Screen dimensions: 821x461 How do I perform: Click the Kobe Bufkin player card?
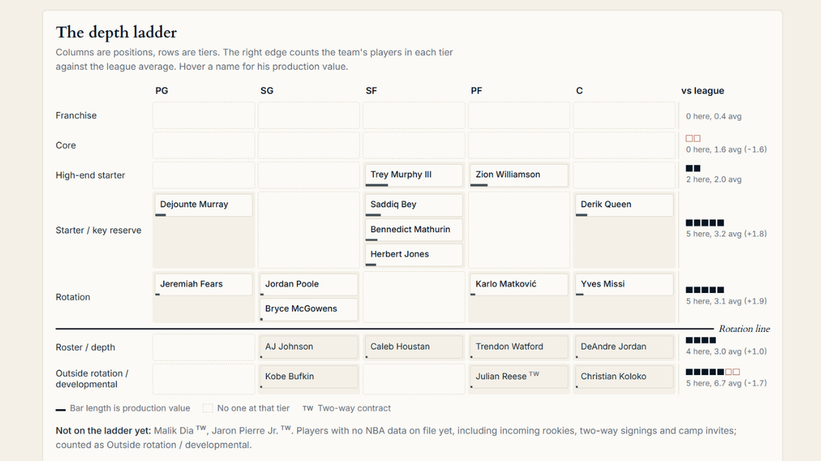point(308,377)
